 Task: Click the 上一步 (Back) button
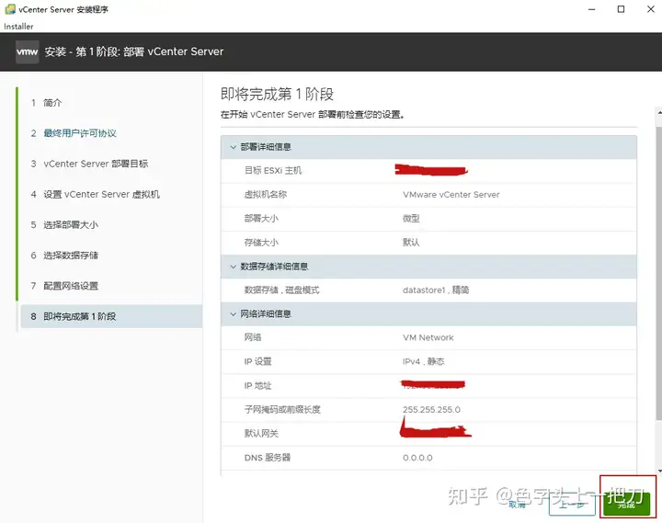[572, 505]
